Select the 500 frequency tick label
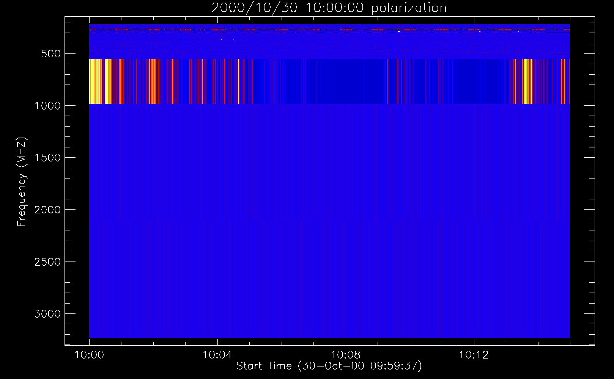Image resolution: width=614 pixels, height=379 pixels. pyautogui.click(x=50, y=54)
